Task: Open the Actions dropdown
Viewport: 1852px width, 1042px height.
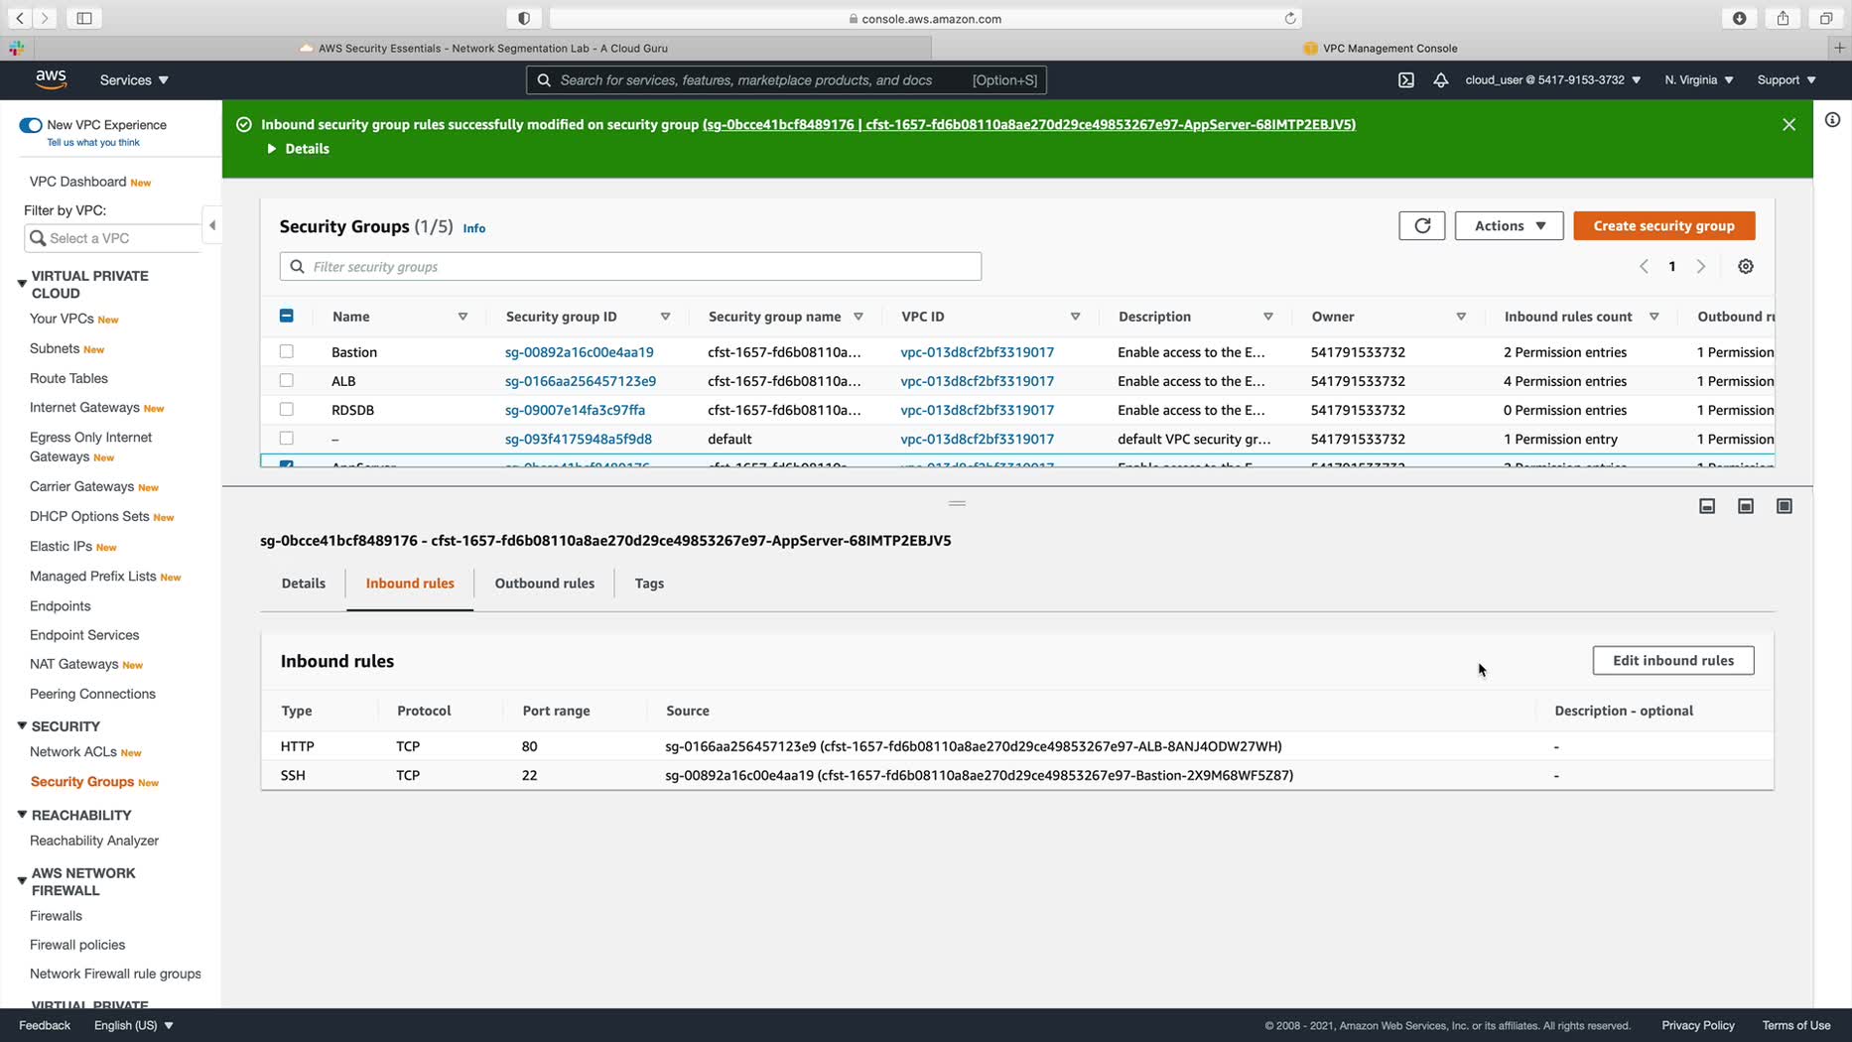Action: [x=1509, y=226]
